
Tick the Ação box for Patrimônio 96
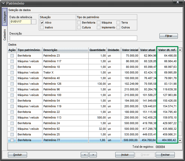click(x=12, y=89)
